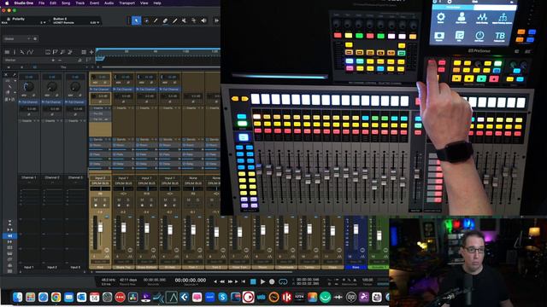Select the Snare Top channel name label
Screen dimensions: 547x307
click(123, 267)
